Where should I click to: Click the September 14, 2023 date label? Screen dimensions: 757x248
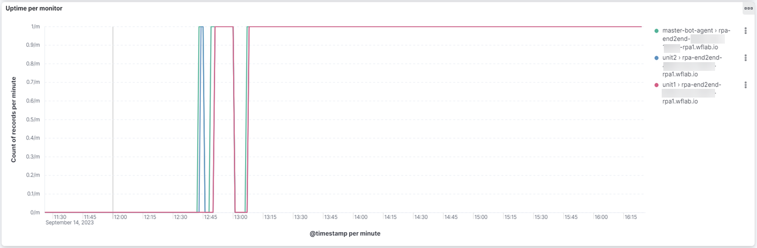coord(70,222)
